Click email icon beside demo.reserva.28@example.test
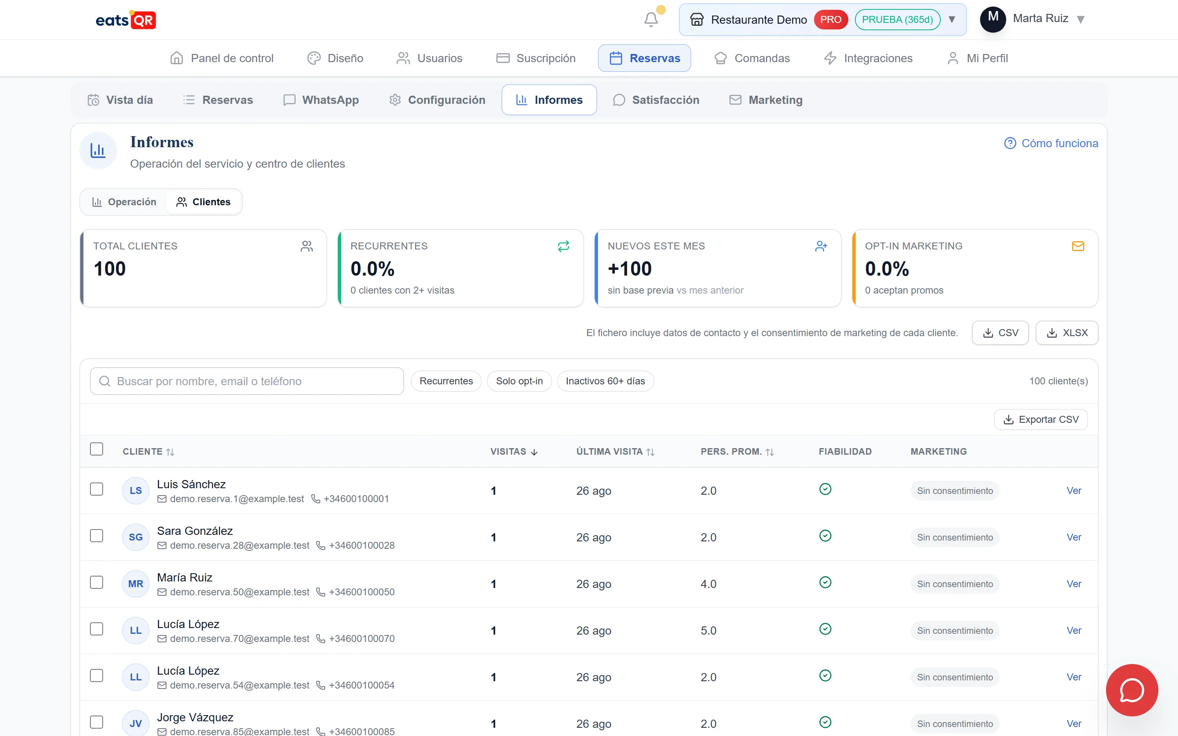The width and height of the screenshot is (1178, 736). coord(162,546)
